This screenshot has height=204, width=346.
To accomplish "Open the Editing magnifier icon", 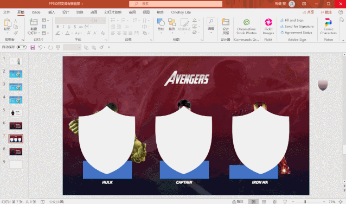I will point(211,21).
